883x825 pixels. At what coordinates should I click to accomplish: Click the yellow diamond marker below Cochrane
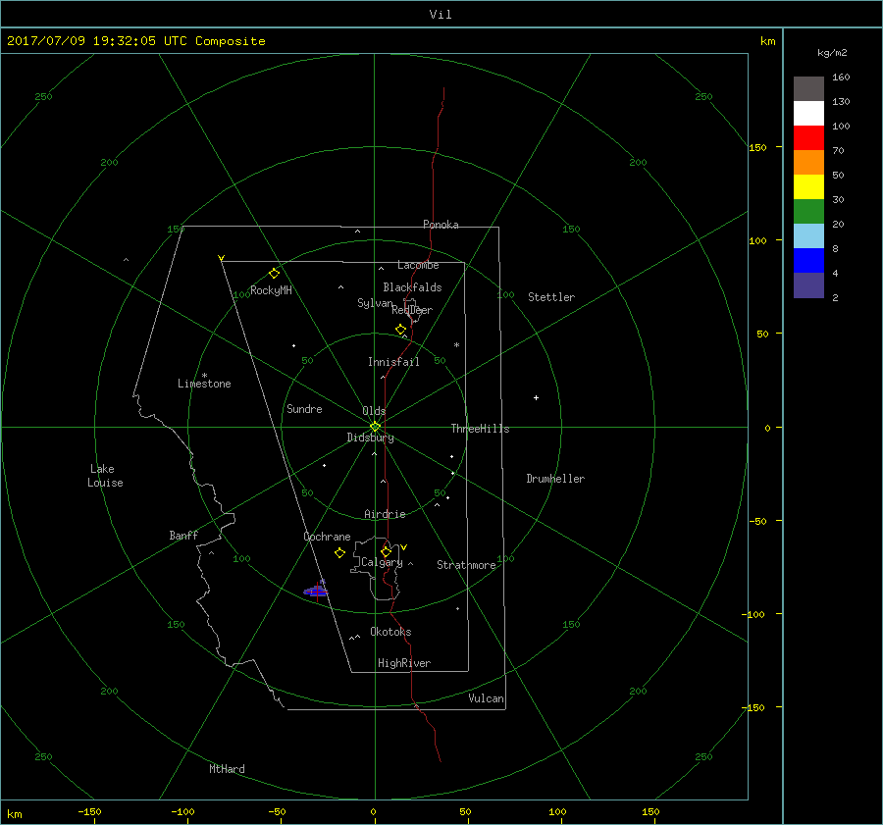pos(339,553)
